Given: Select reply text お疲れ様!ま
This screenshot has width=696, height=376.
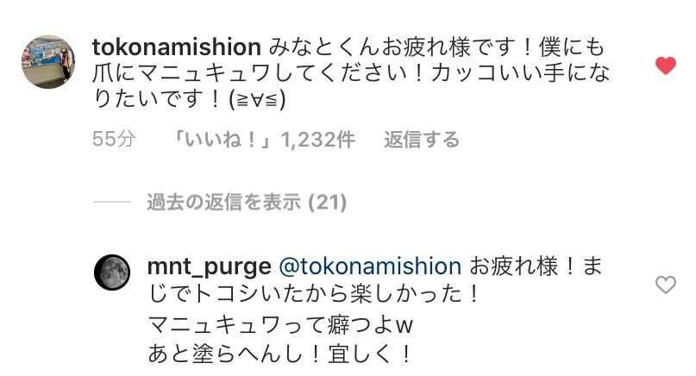Looking at the screenshot, I should point(536,266).
